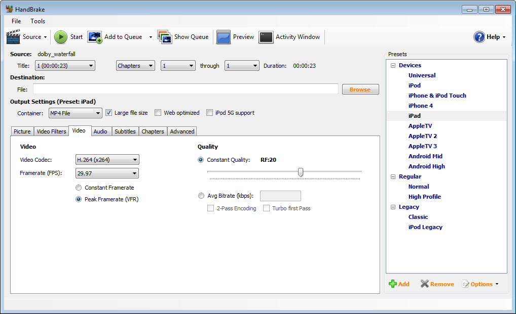Open the Framerate (FPS) dropdown
Image resolution: width=516 pixels, height=314 pixels.
(107, 173)
